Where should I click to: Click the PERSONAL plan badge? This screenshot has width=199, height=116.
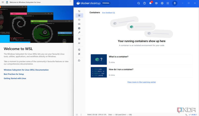[106, 3]
